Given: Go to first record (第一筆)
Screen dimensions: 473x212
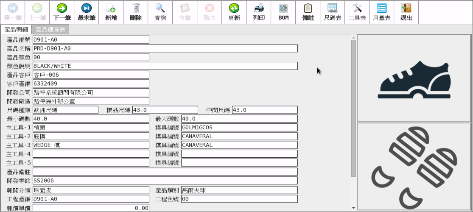Looking at the screenshot, I should 12,12.
